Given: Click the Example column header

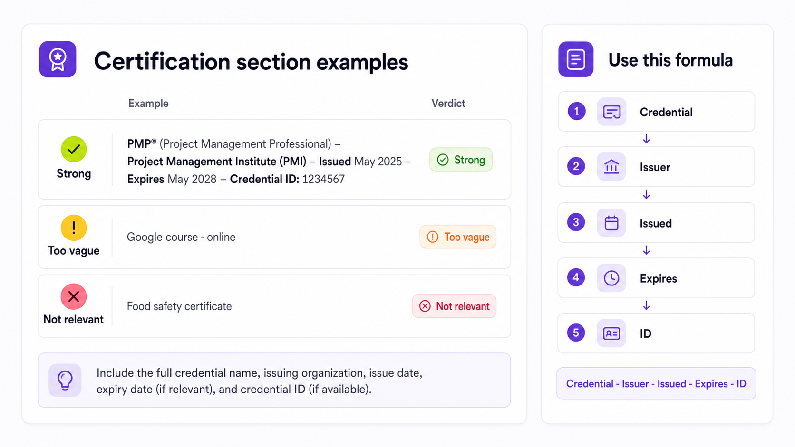Looking at the screenshot, I should (148, 103).
